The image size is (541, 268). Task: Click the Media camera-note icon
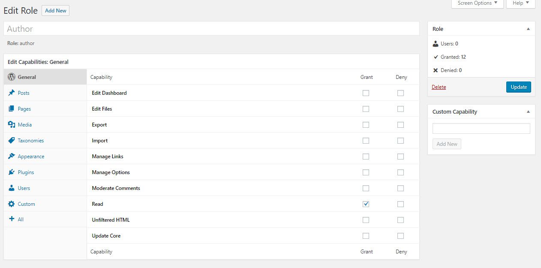coord(12,124)
